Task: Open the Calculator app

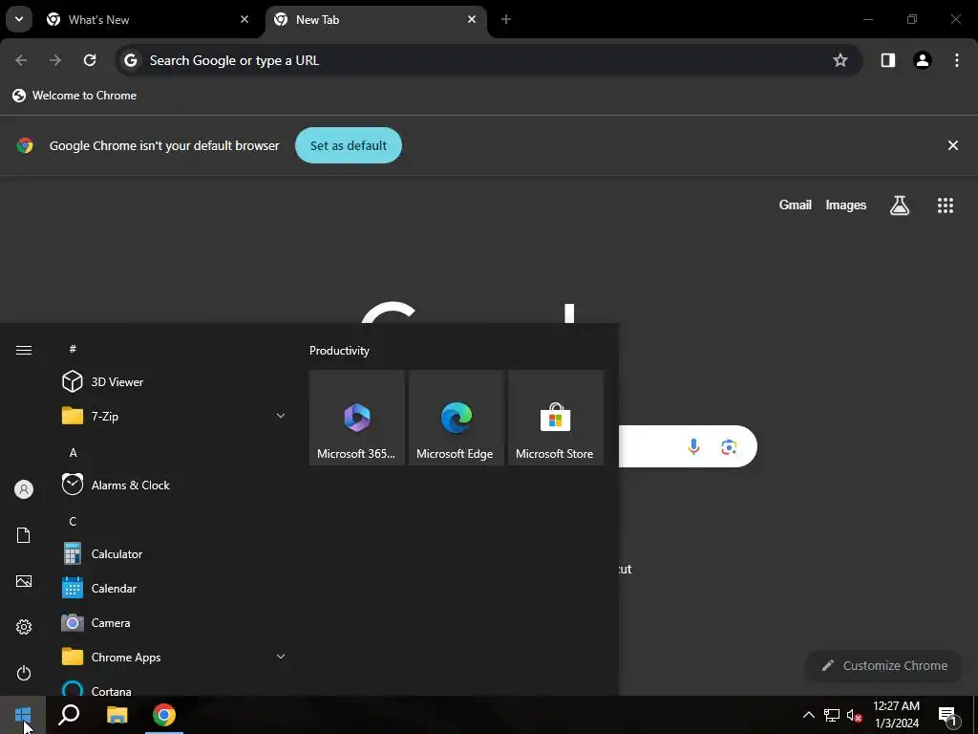Action: (173, 553)
